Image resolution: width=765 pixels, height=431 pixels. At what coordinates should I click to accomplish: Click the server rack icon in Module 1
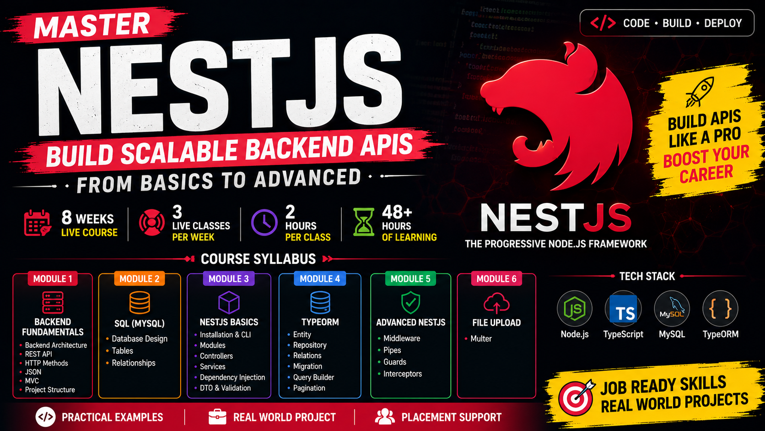click(x=53, y=302)
